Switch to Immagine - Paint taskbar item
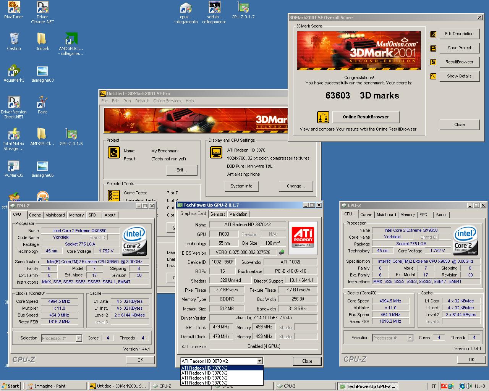 56,386
